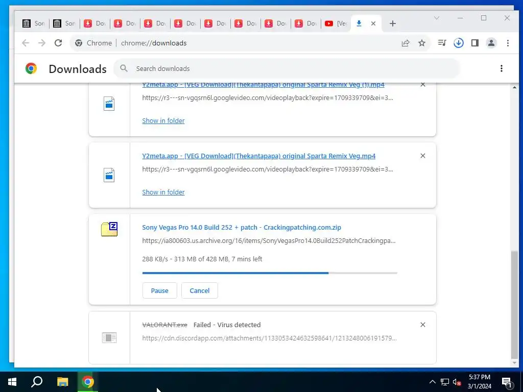Pause the Sony Vegas Pro download
The width and height of the screenshot is (523, 392).
[159, 290]
